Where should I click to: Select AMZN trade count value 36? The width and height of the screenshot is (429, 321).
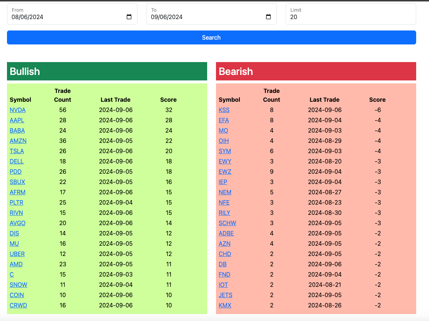[x=63, y=141]
